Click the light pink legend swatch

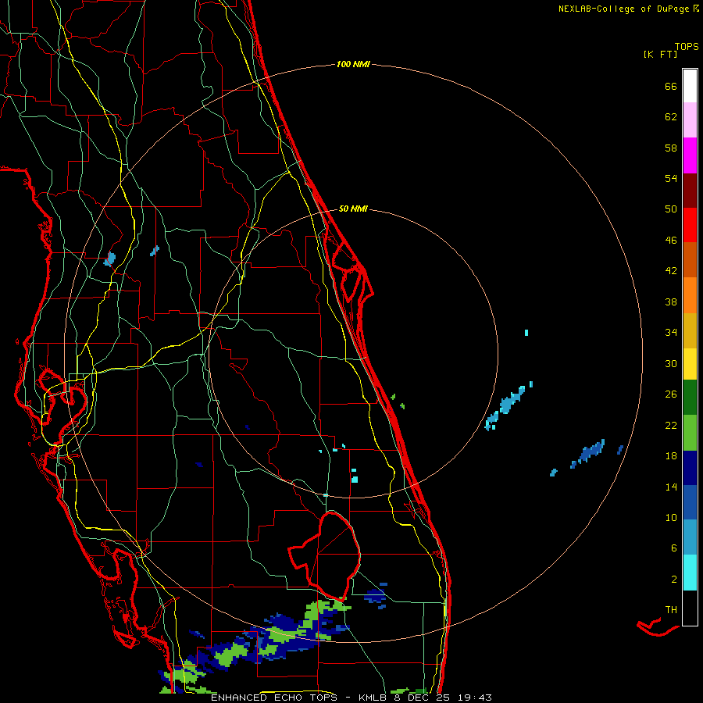click(x=690, y=120)
